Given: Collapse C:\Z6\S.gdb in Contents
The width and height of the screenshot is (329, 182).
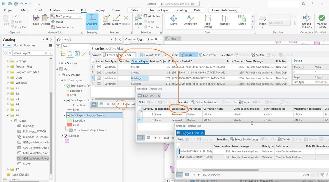Looking at the screenshot, I should tap(60, 75).
